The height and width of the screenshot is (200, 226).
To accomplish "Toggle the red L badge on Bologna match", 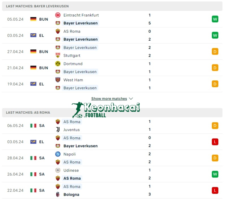I will (x=215, y=190).
